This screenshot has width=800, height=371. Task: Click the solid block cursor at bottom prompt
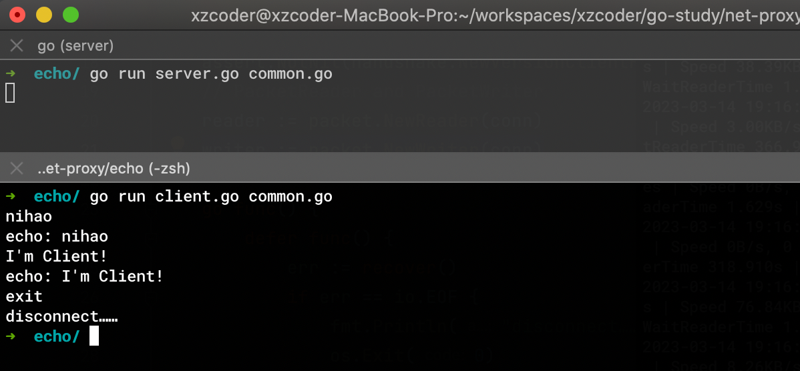94,336
